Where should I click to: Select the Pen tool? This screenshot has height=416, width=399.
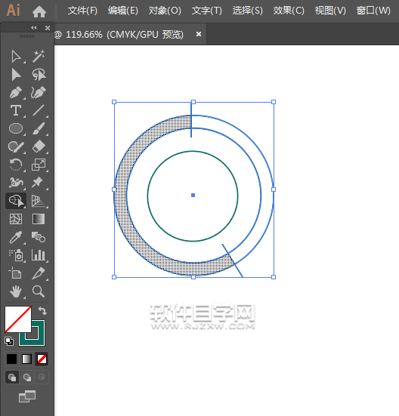[x=15, y=93]
